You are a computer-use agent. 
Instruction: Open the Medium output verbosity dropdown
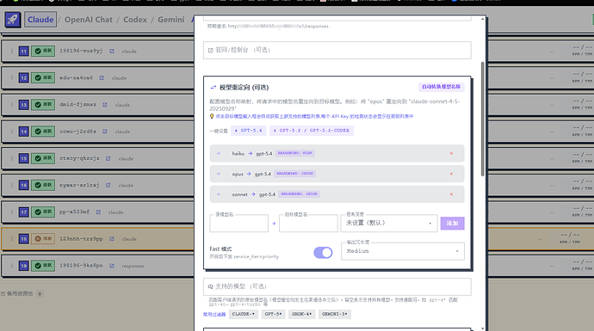point(403,251)
